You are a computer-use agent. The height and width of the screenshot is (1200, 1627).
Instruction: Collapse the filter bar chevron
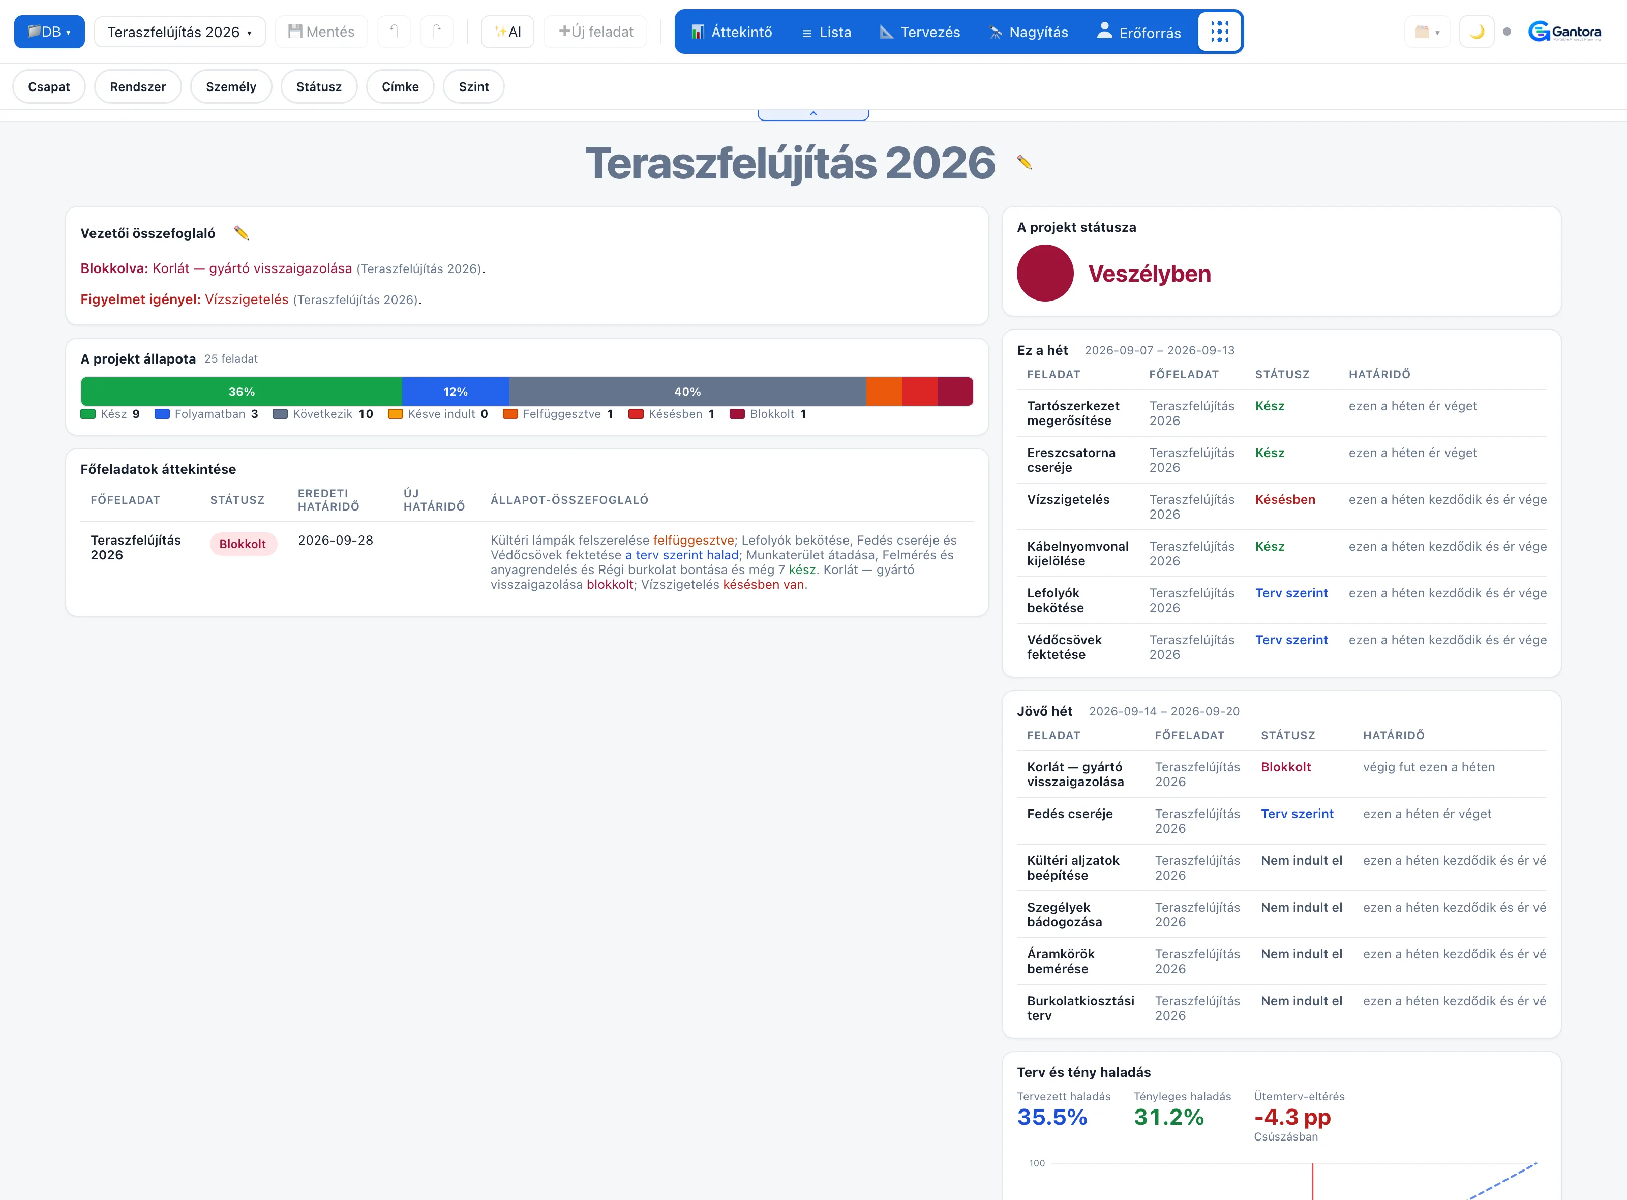pyautogui.click(x=813, y=114)
